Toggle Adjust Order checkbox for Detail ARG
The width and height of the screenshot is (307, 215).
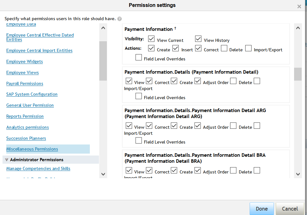198,126
